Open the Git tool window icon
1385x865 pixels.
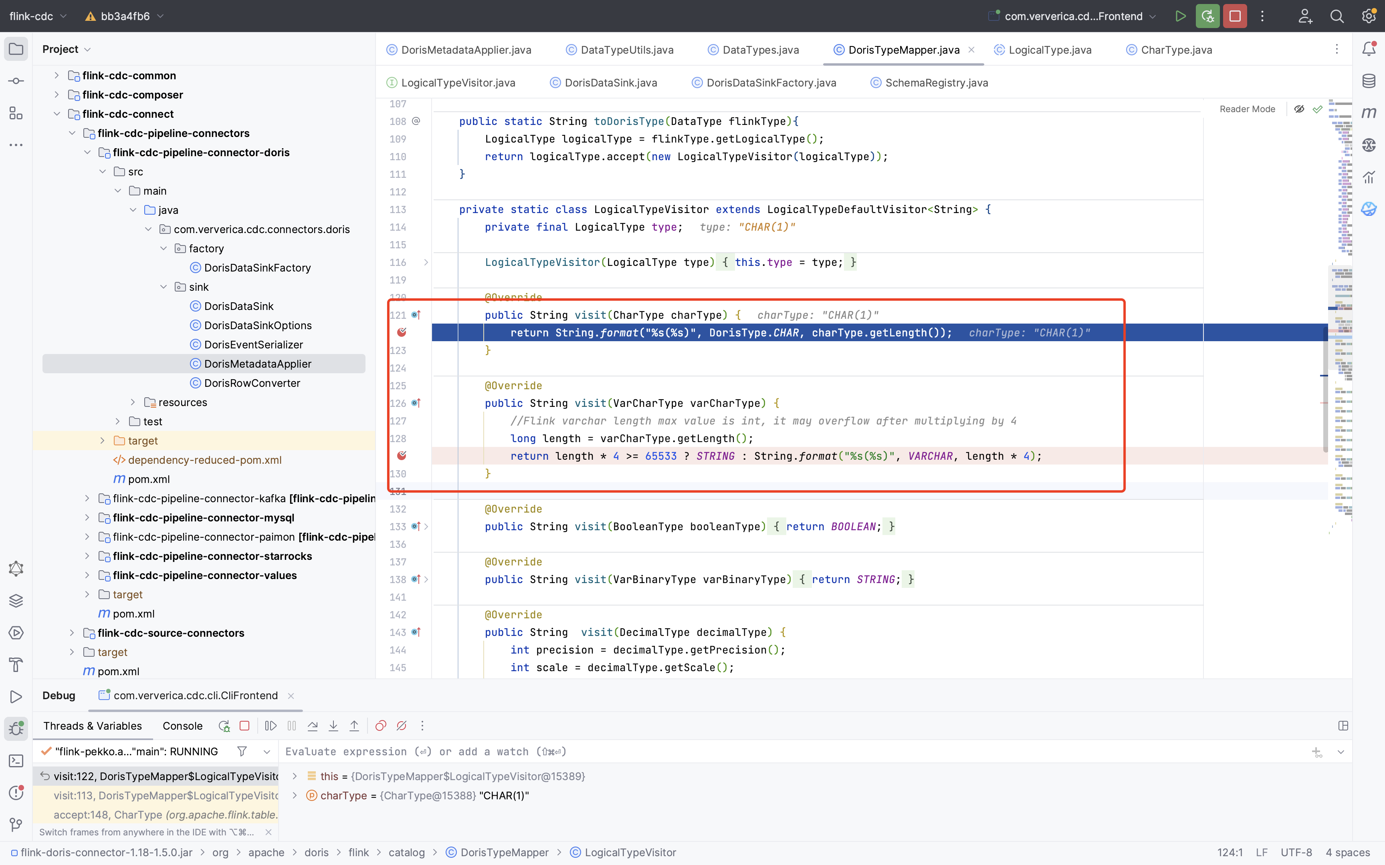(16, 825)
